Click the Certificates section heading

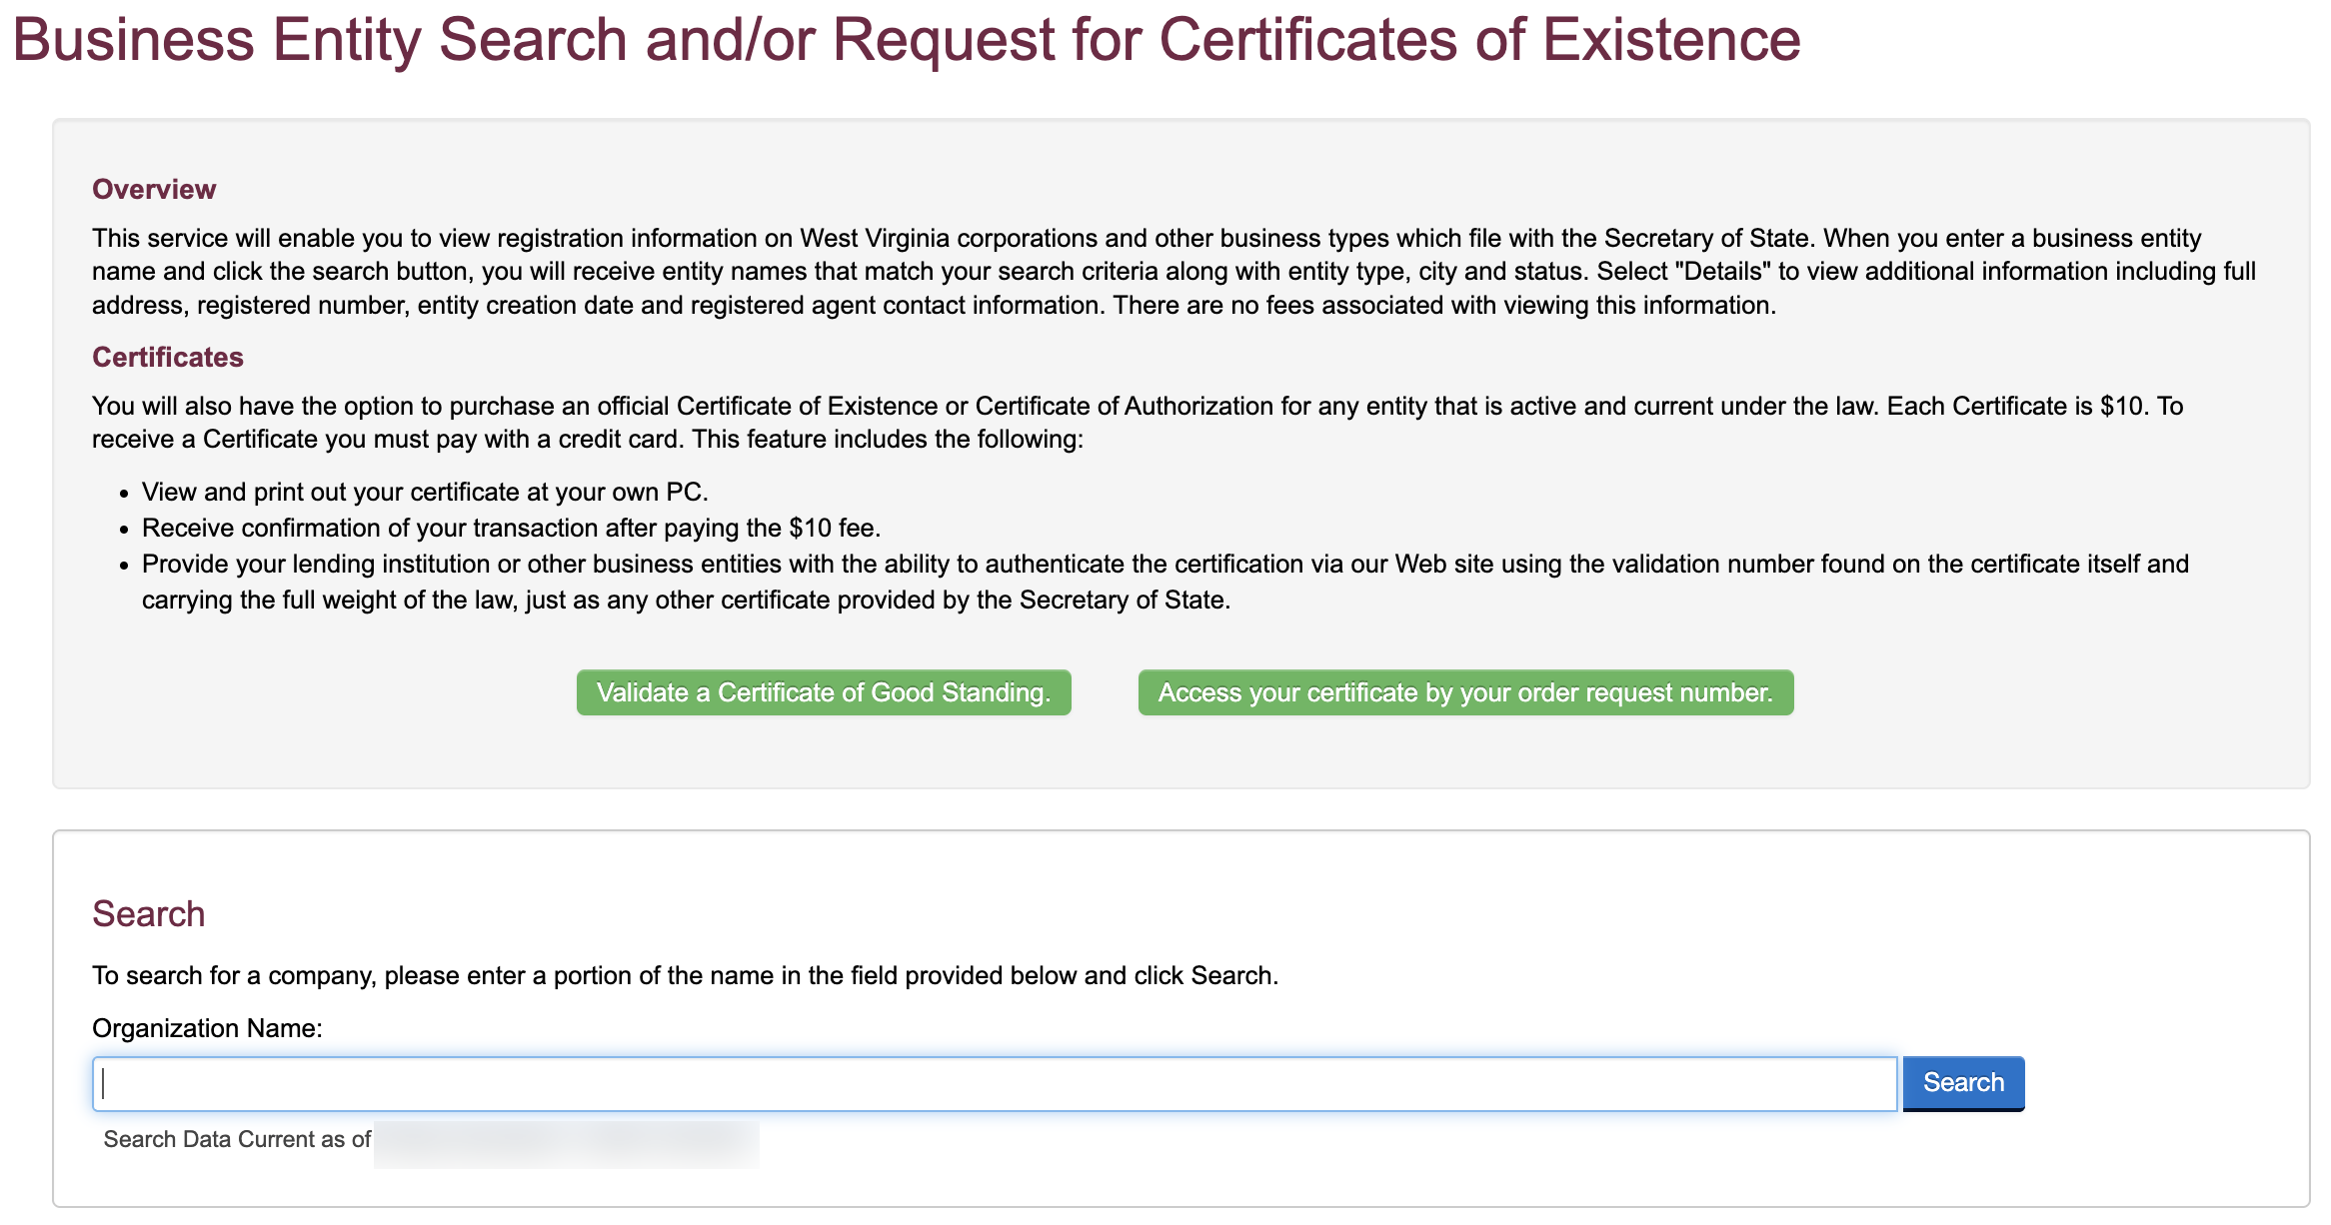(168, 358)
